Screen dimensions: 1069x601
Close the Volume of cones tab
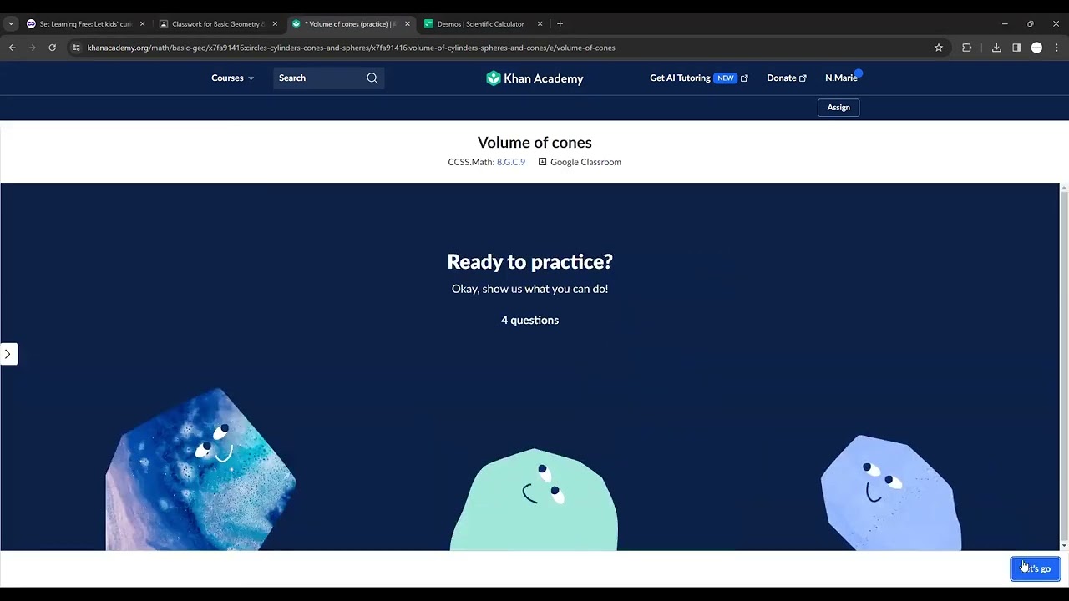(x=408, y=24)
